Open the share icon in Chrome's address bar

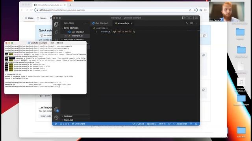click(x=190, y=10)
